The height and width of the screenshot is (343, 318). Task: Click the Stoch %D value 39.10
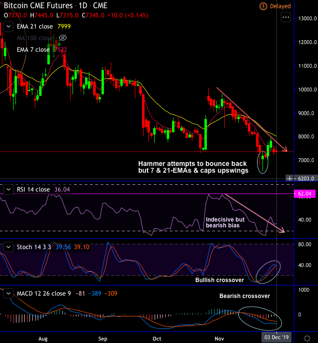pos(82,247)
